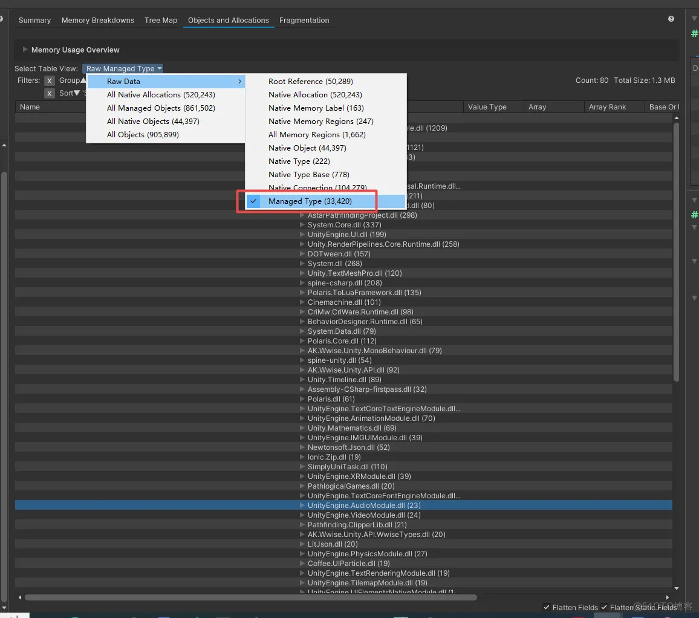Click the horizontal scrollbar of the table
Screen dimensions: 699x618
point(250,597)
